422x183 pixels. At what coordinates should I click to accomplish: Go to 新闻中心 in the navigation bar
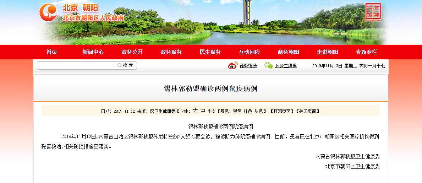[93, 52]
